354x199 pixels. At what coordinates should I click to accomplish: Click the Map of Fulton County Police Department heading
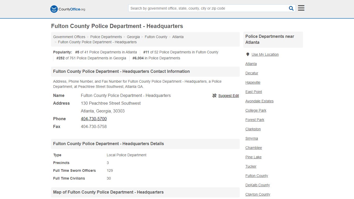[108, 192]
